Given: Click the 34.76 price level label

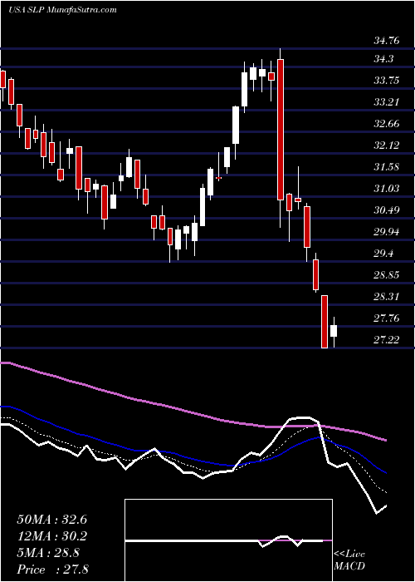Looking at the screenshot, I should pos(387,41).
